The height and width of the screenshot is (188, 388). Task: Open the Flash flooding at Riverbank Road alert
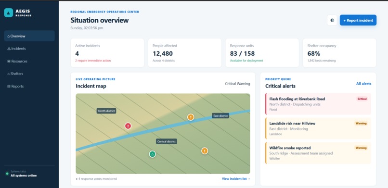coord(318,104)
